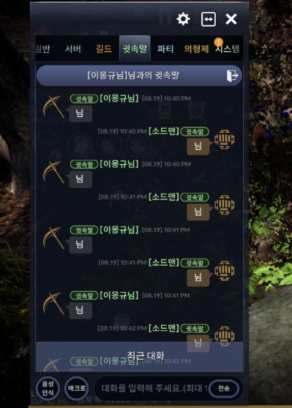
Task: Close the chat window with X
Action: coord(231,19)
